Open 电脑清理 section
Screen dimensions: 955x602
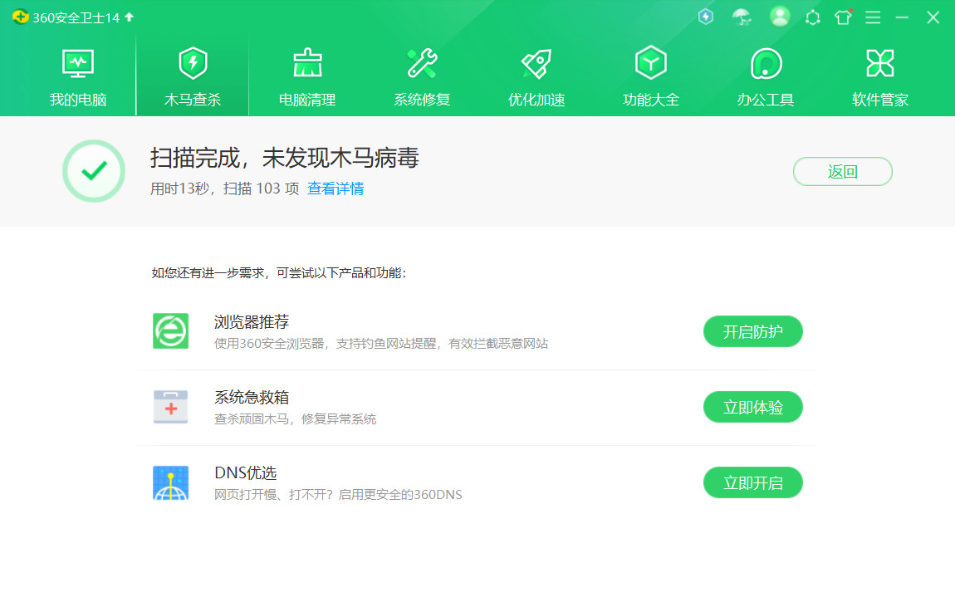click(307, 78)
